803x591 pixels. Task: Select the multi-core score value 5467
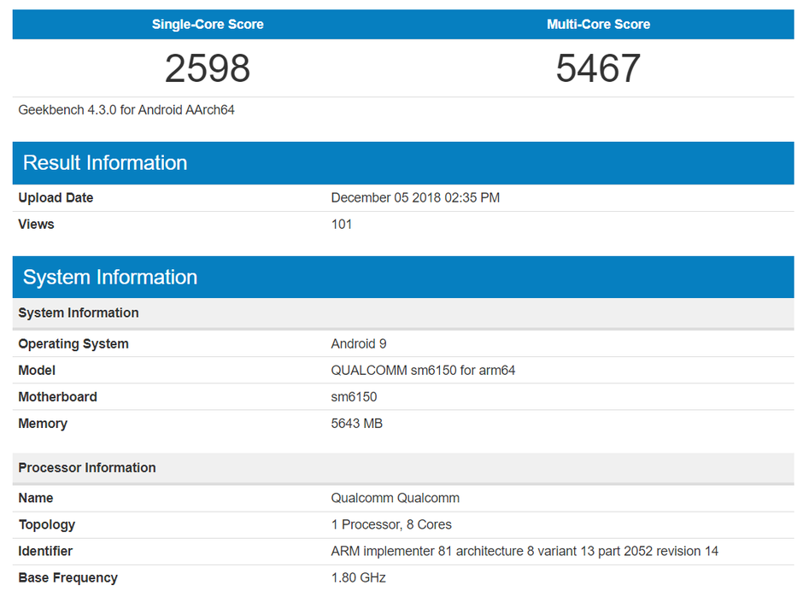click(x=598, y=68)
